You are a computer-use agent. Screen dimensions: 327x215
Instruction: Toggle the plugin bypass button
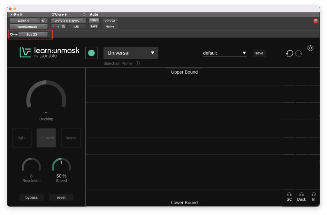pyautogui.click(x=32, y=197)
